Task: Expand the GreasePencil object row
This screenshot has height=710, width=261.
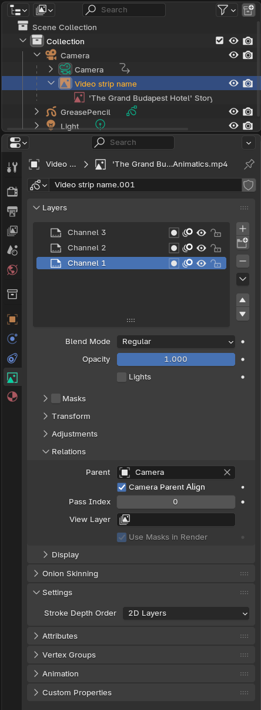Action: click(37, 112)
